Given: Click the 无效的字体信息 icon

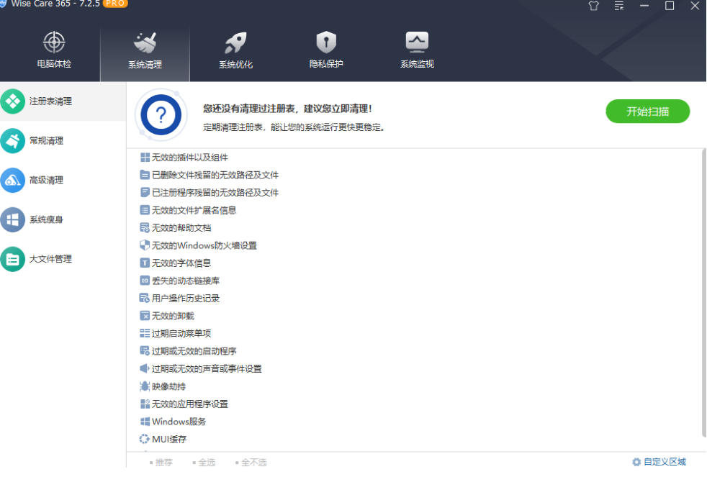Looking at the screenshot, I should [145, 263].
